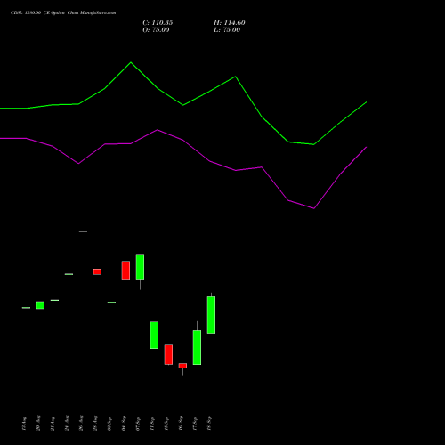Select the 26 Aug date label
This screenshot has height=445, width=445.
pyautogui.click(x=81, y=424)
